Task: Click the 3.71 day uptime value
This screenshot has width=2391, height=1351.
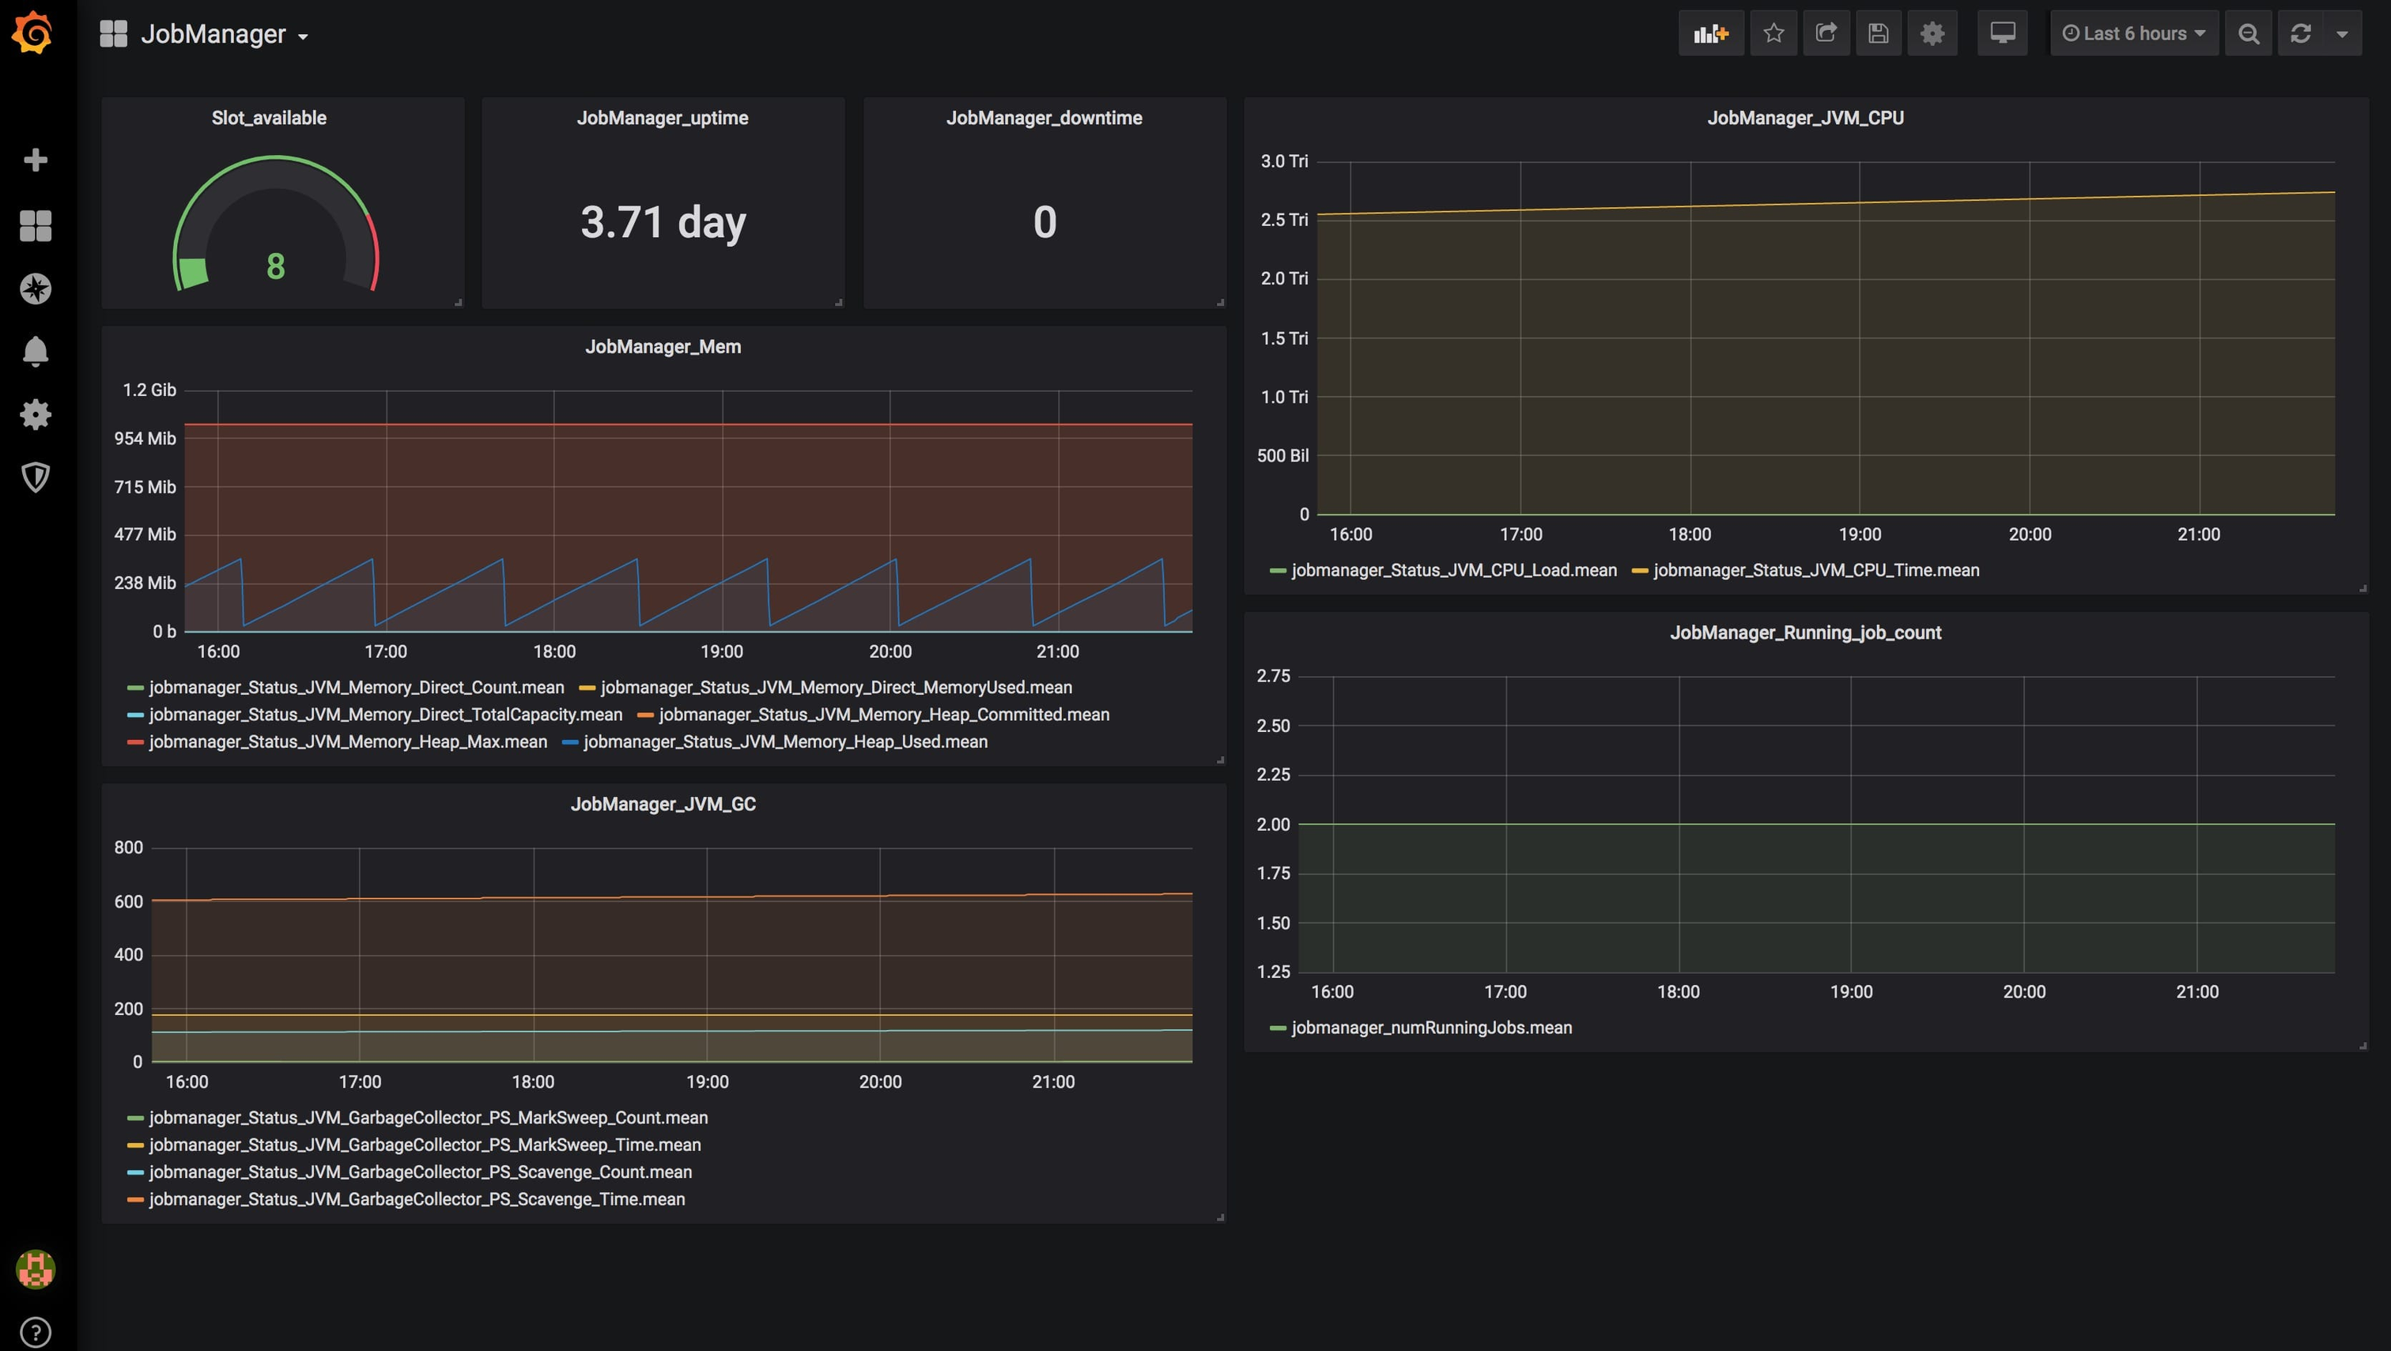Action: click(663, 223)
